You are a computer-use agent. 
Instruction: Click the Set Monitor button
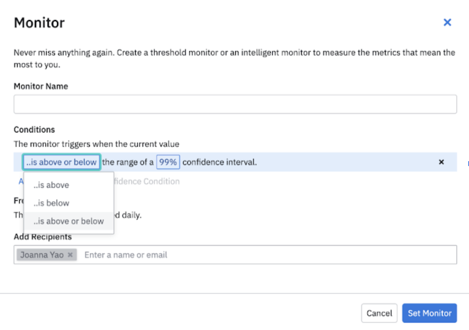429,313
